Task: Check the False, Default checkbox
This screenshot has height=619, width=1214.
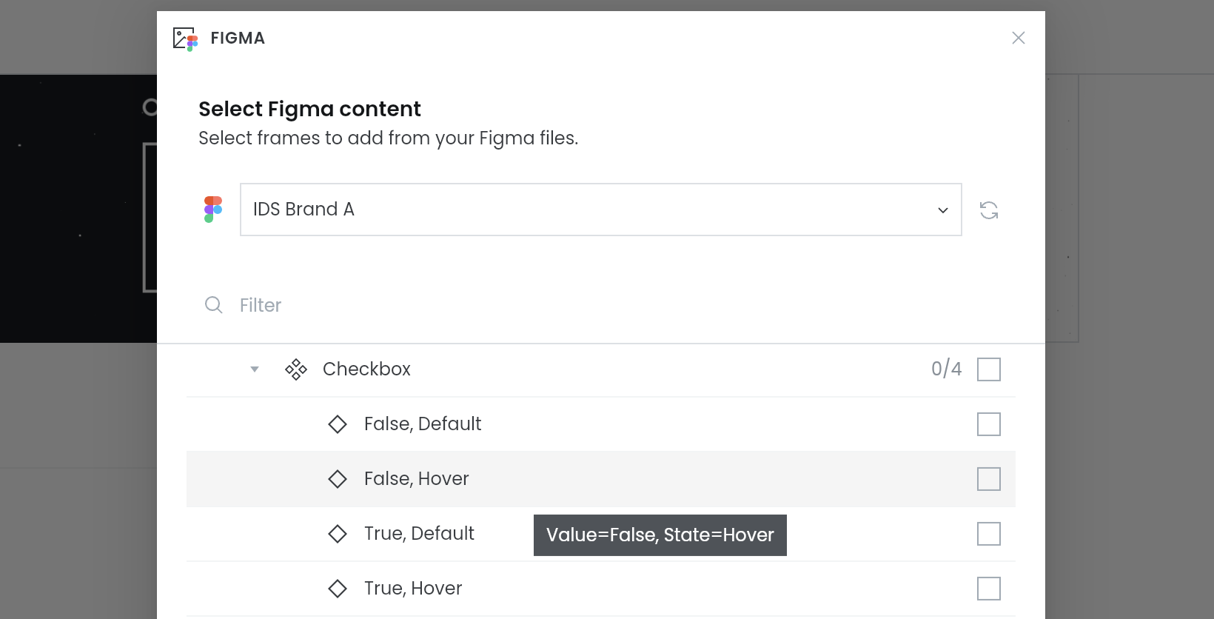Action: (x=989, y=424)
